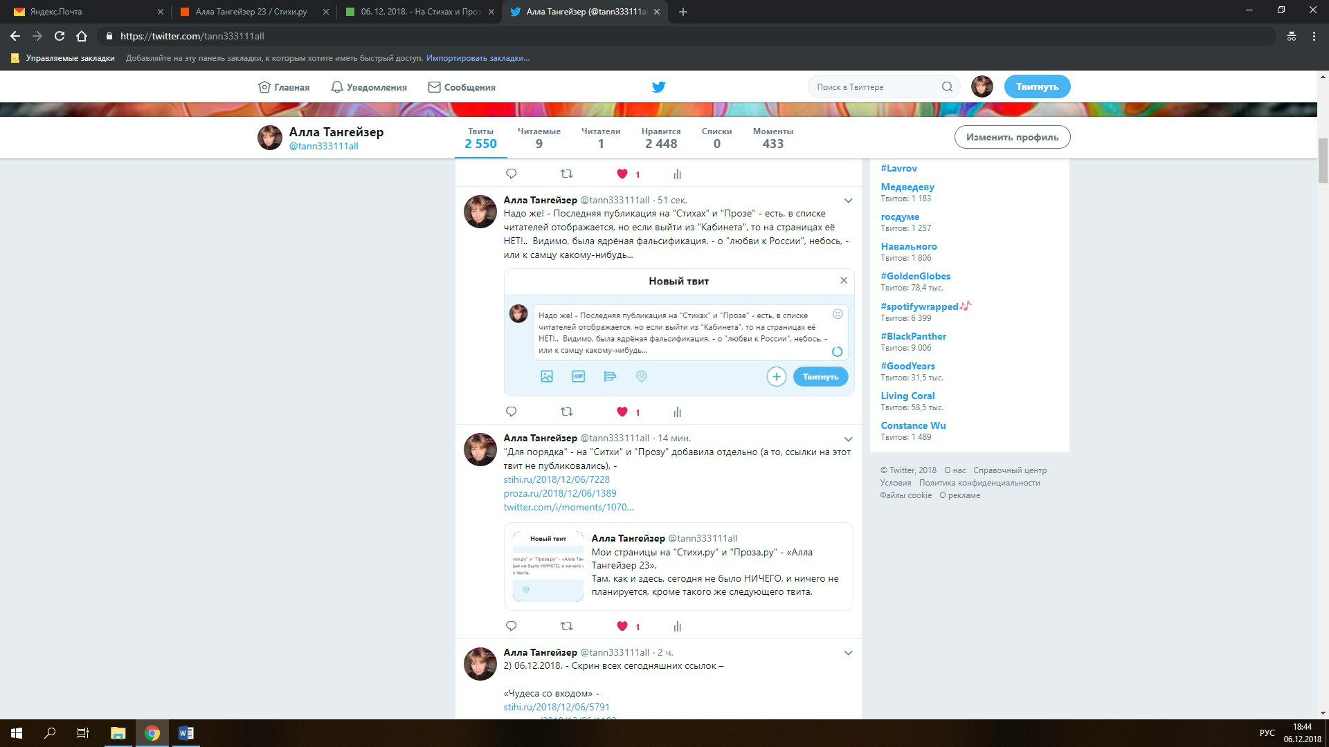This screenshot has height=747, width=1329.
Task: Switch to Алла Тангейзер 23 / Стихи.ру tab
Action: [x=253, y=12]
